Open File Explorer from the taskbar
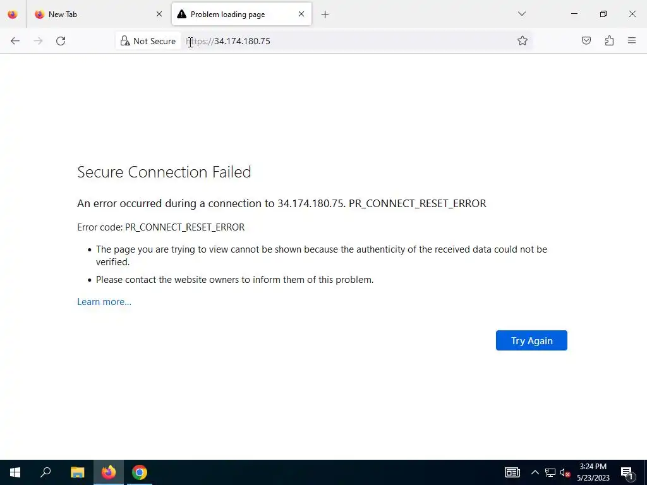 click(x=77, y=472)
